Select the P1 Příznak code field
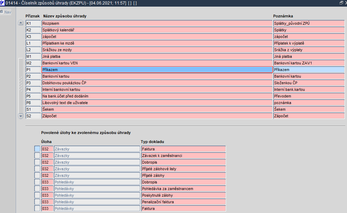 33,70
